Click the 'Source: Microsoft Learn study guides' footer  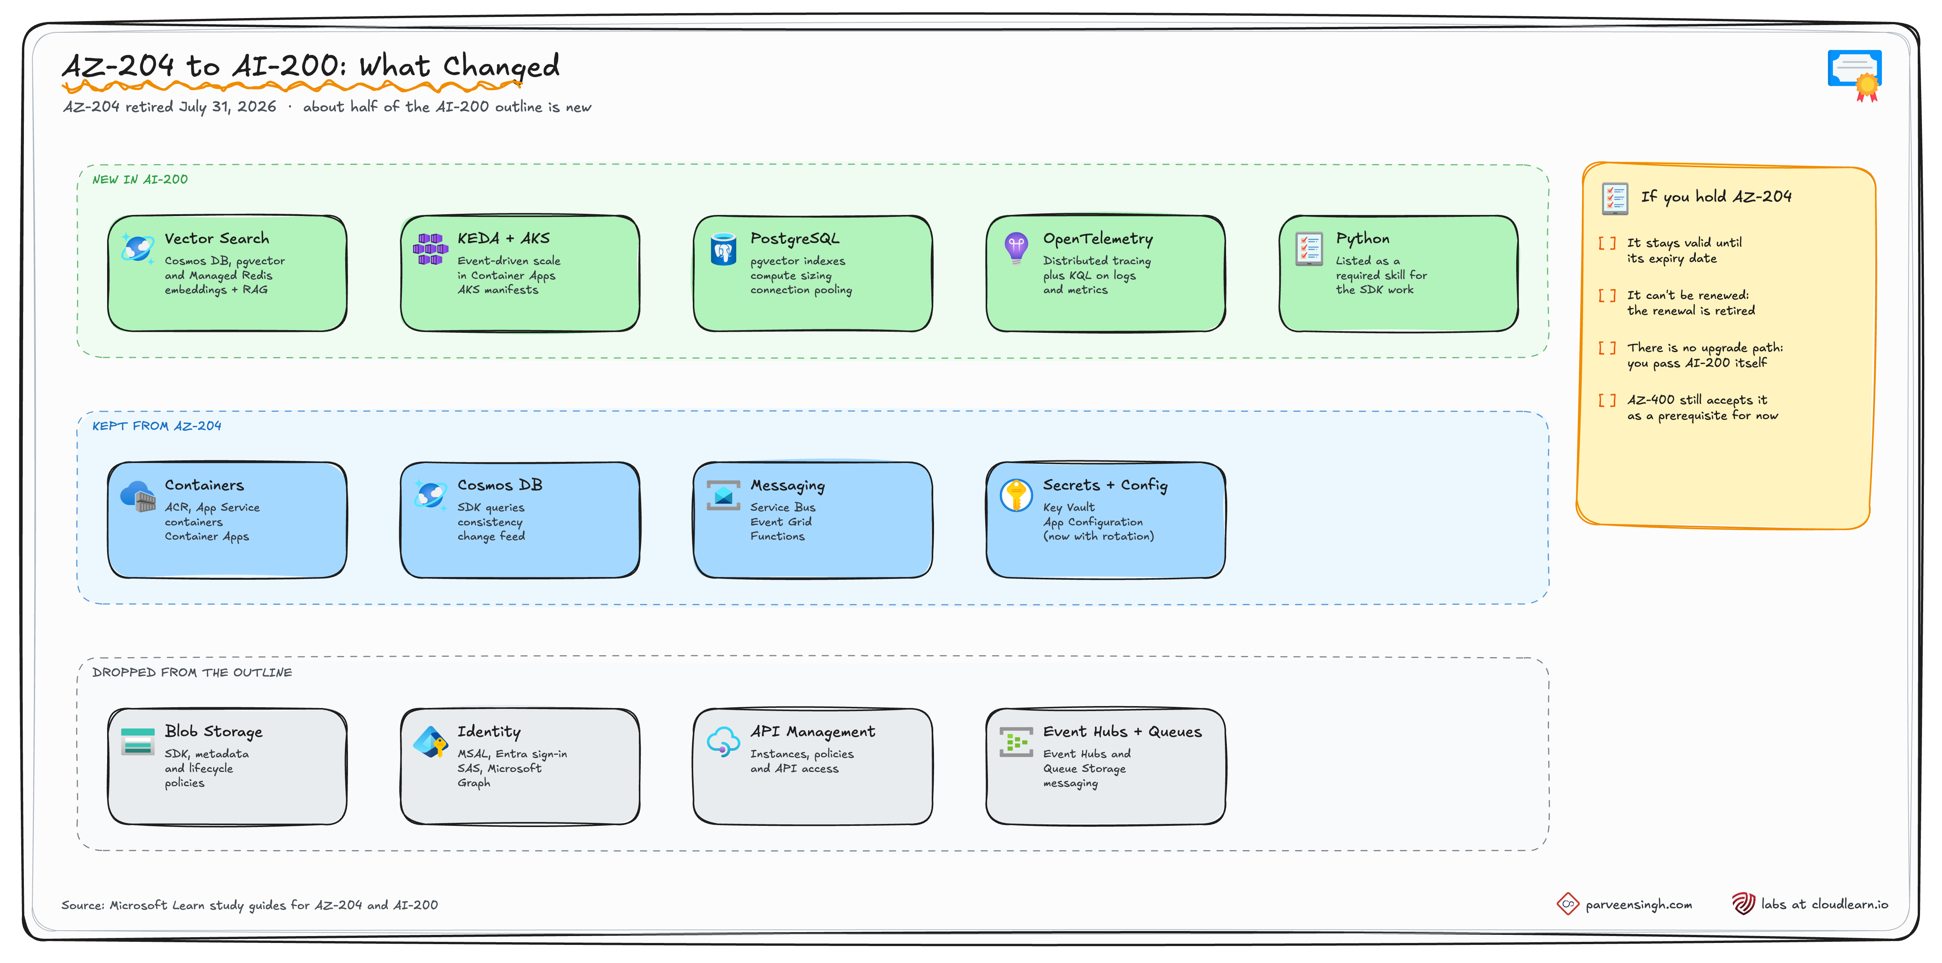click(x=250, y=905)
